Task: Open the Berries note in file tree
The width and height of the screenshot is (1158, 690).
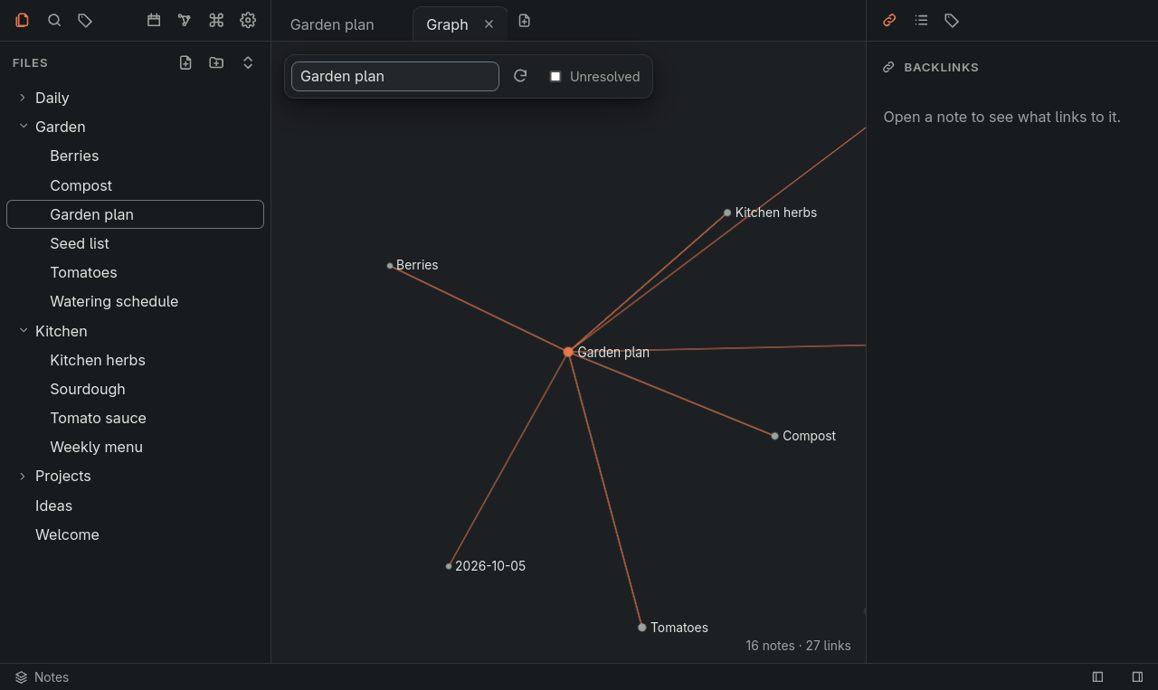Action: click(135, 156)
